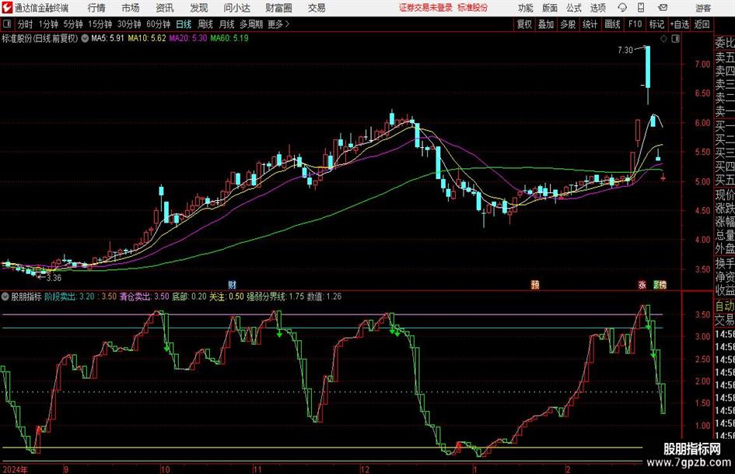Viewport: 735px width, 474px height.
Task: Click the 统计 statistics button
Action: (590, 24)
